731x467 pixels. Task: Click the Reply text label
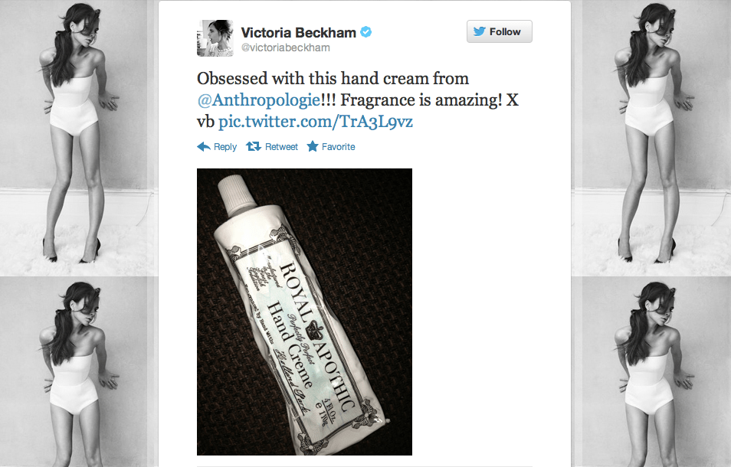tap(225, 147)
